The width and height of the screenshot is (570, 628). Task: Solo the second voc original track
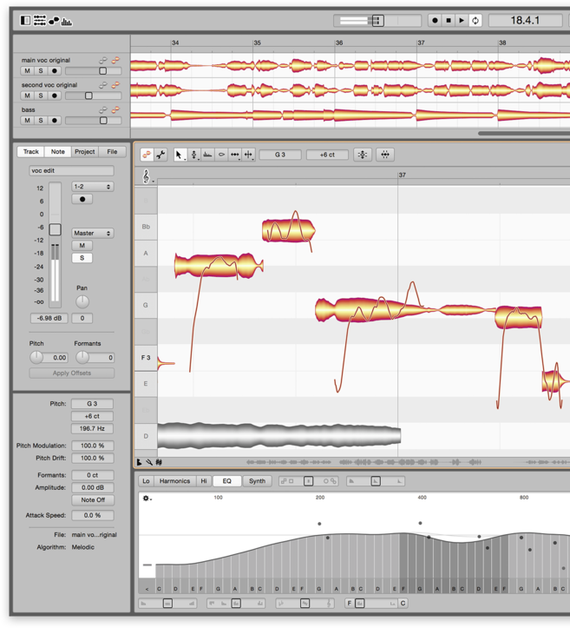pyautogui.click(x=41, y=96)
